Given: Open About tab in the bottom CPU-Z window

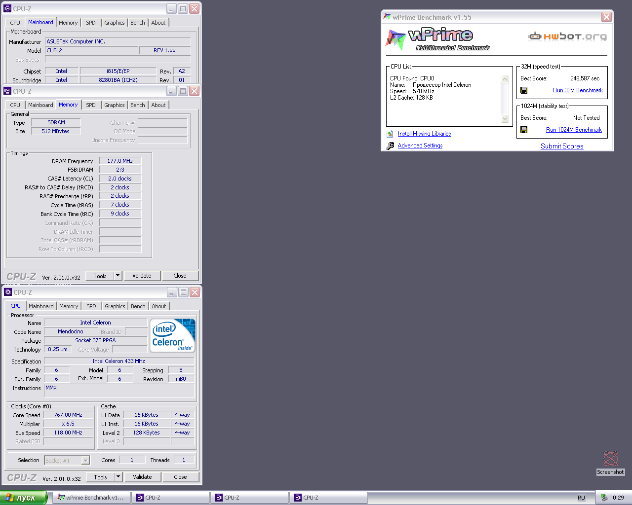Looking at the screenshot, I should [x=159, y=306].
